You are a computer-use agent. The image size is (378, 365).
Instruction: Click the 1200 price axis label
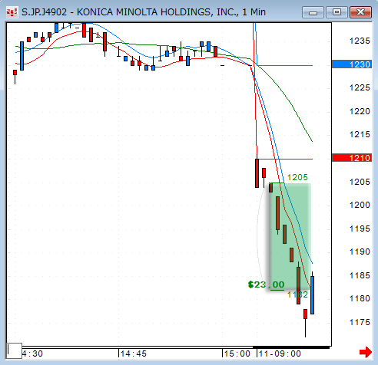pyautogui.click(x=360, y=205)
